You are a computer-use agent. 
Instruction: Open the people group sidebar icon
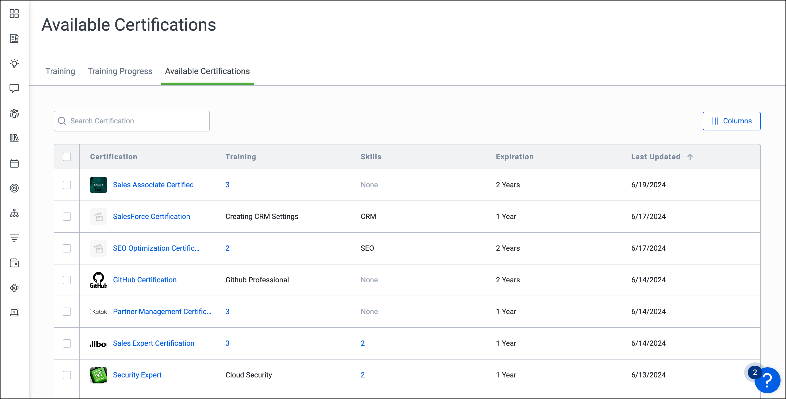click(14, 114)
